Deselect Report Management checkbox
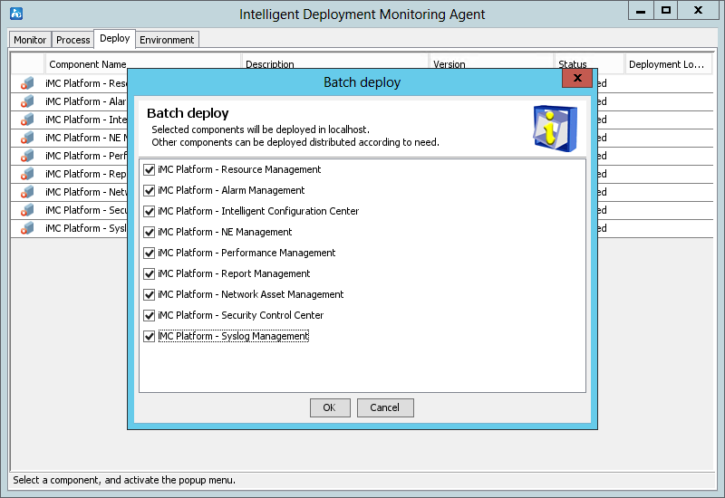The image size is (725, 498). click(149, 274)
